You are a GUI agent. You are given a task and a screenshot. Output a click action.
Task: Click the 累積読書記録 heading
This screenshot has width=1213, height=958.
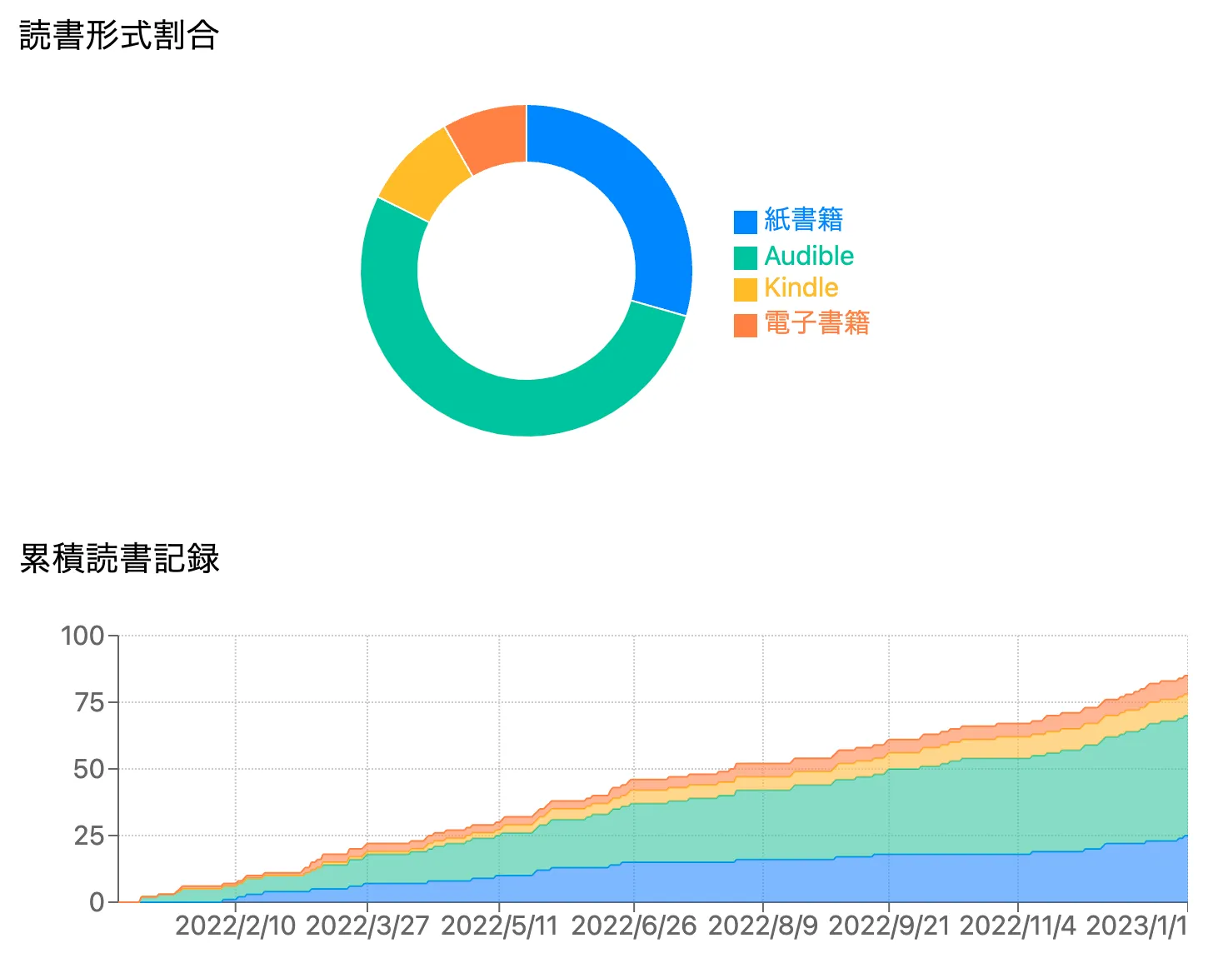click(119, 558)
